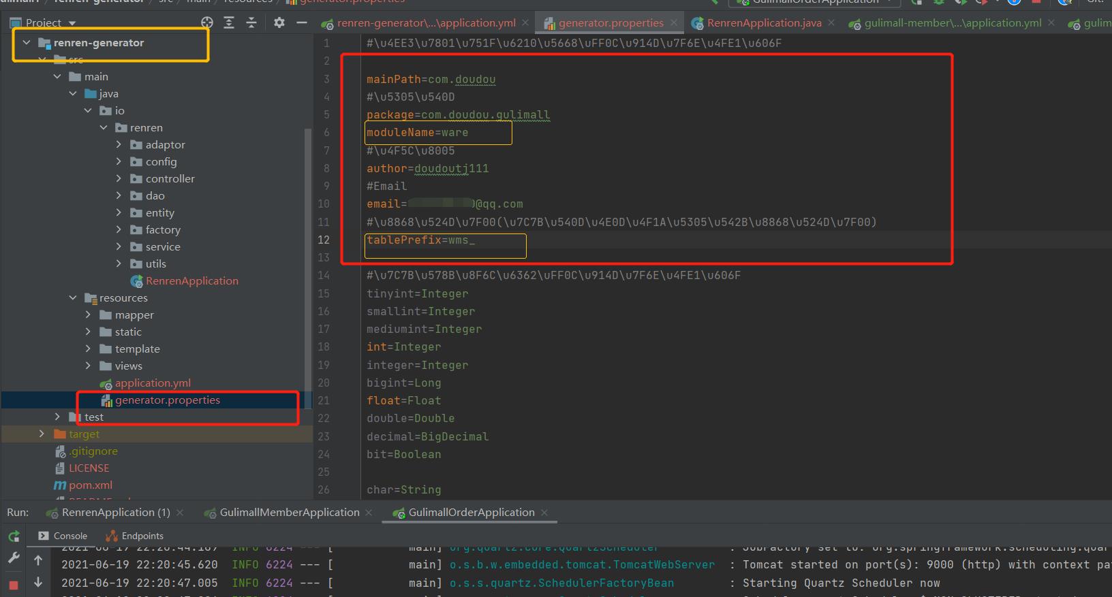Expand the controller package
The height and width of the screenshot is (597, 1112).
tap(119, 178)
